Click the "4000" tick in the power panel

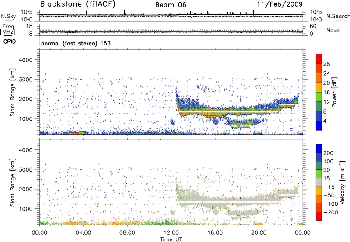(x=25, y=60)
